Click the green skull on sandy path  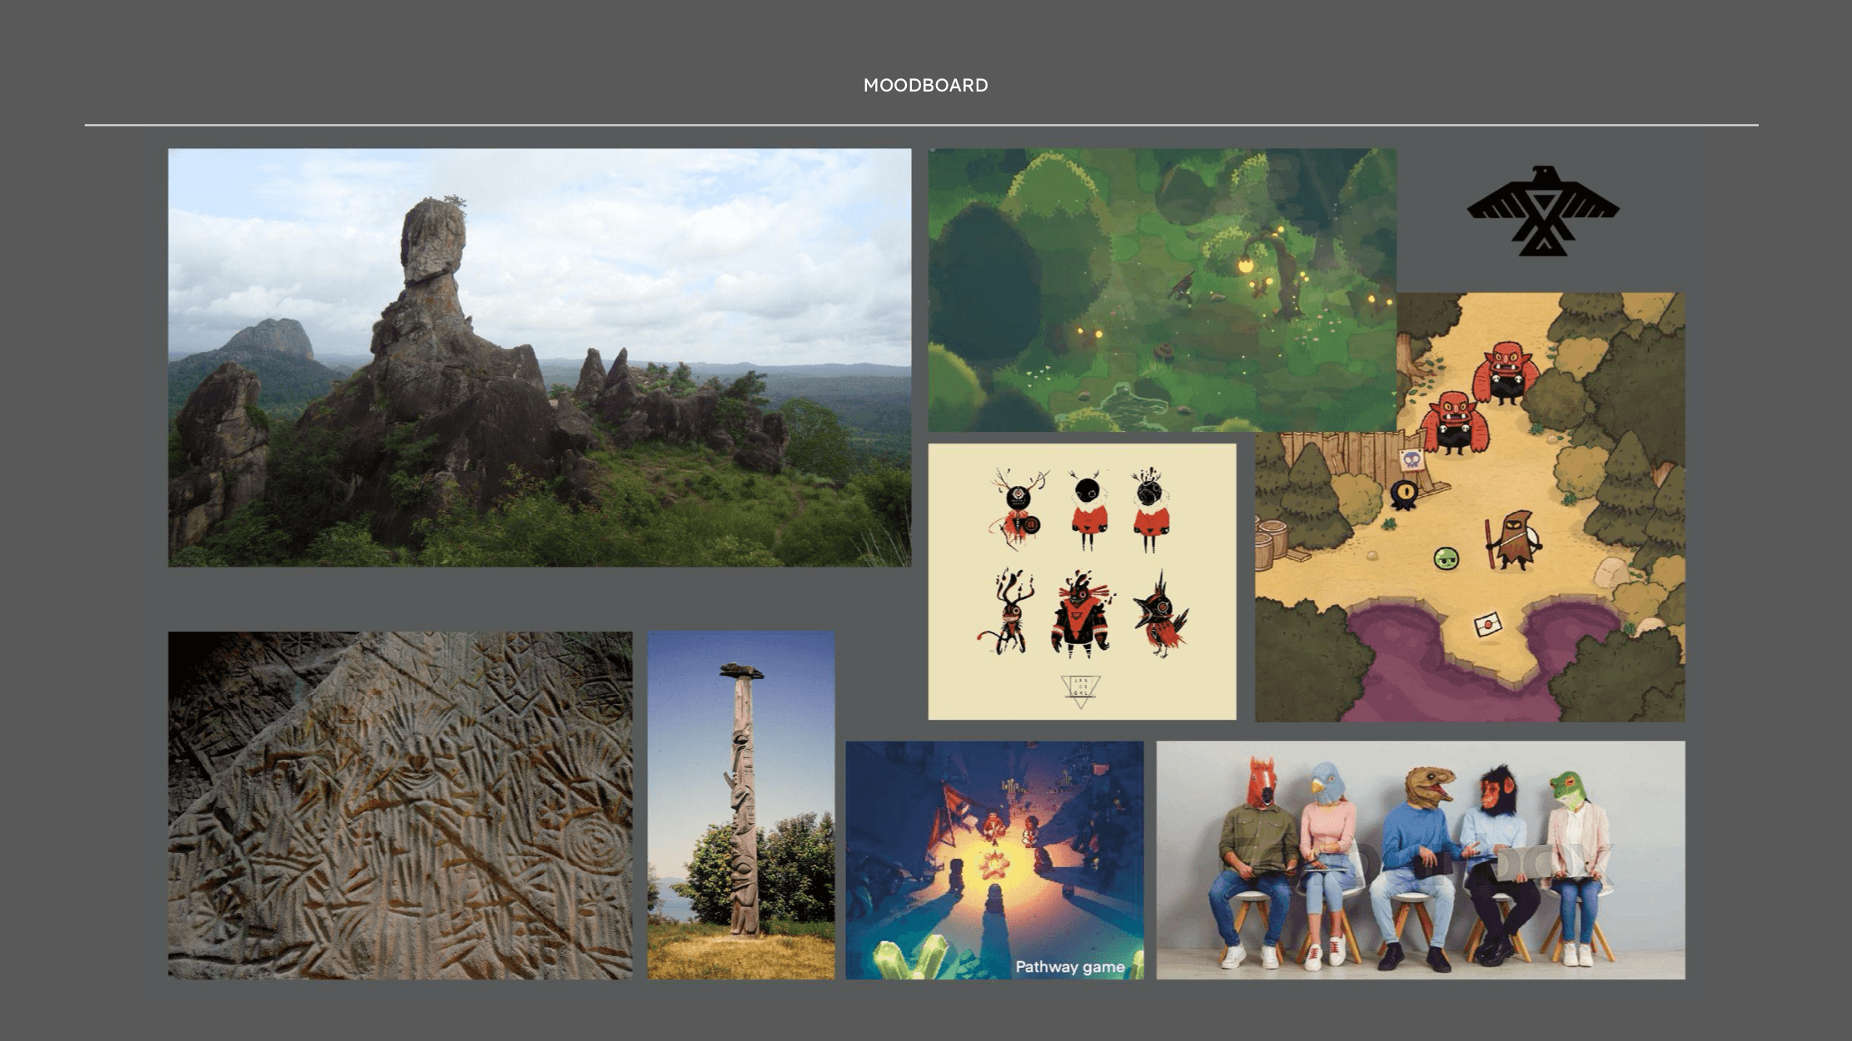click(1446, 558)
